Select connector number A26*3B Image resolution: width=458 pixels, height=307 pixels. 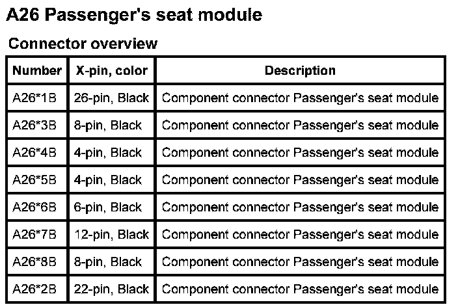(x=35, y=126)
